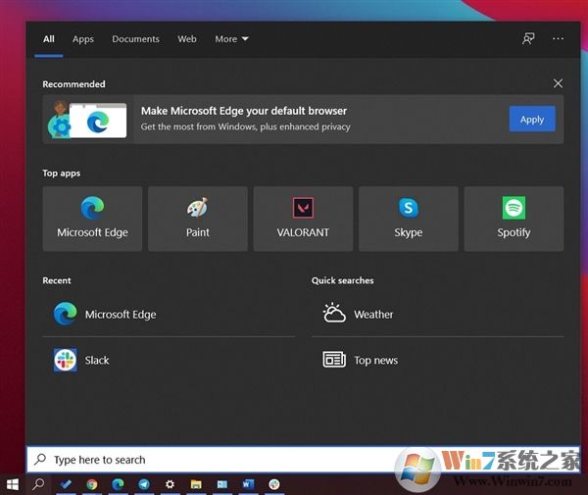Launch Paint from Top apps

[x=198, y=219]
